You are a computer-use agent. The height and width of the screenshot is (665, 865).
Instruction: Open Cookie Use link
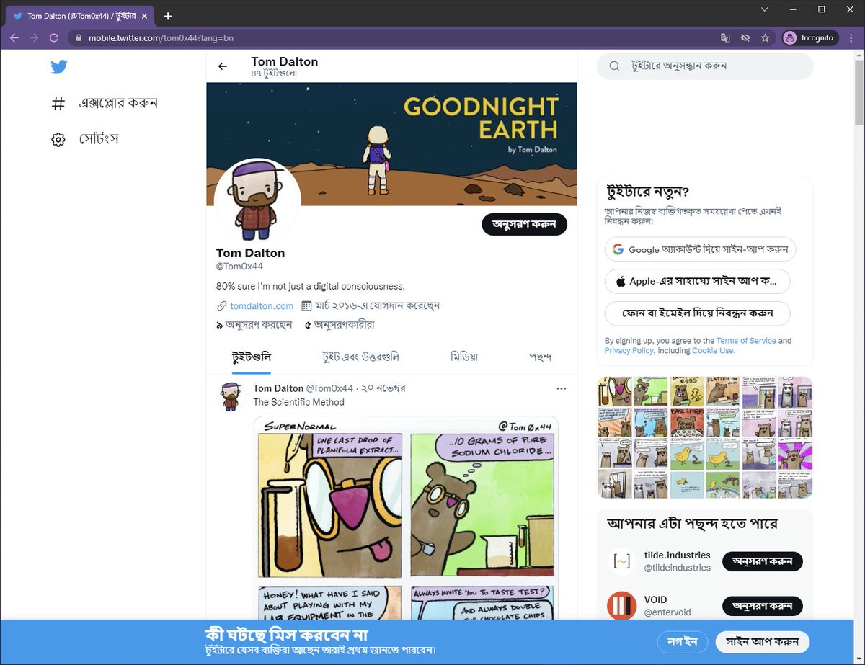(x=714, y=351)
